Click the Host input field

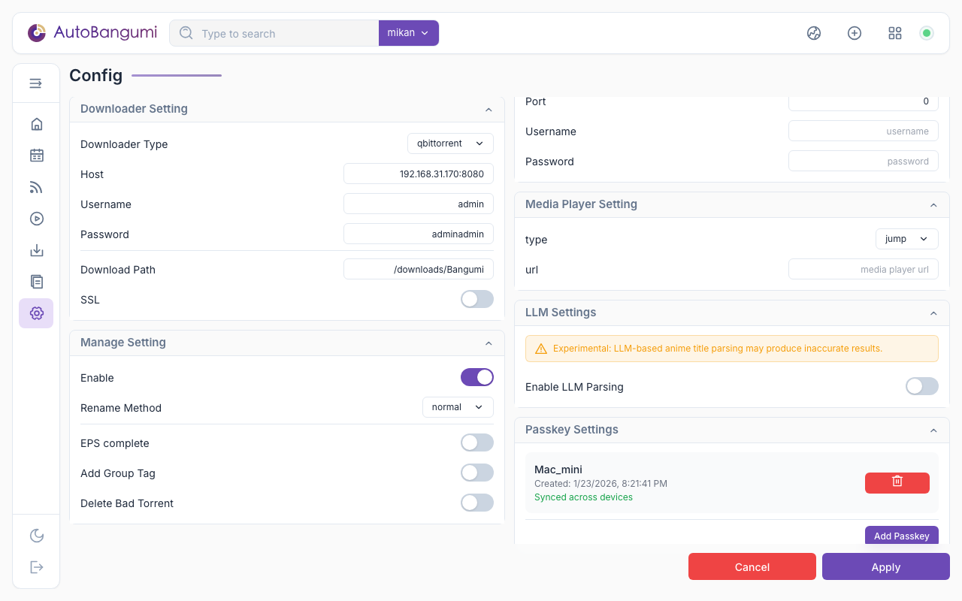coord(419,174)
